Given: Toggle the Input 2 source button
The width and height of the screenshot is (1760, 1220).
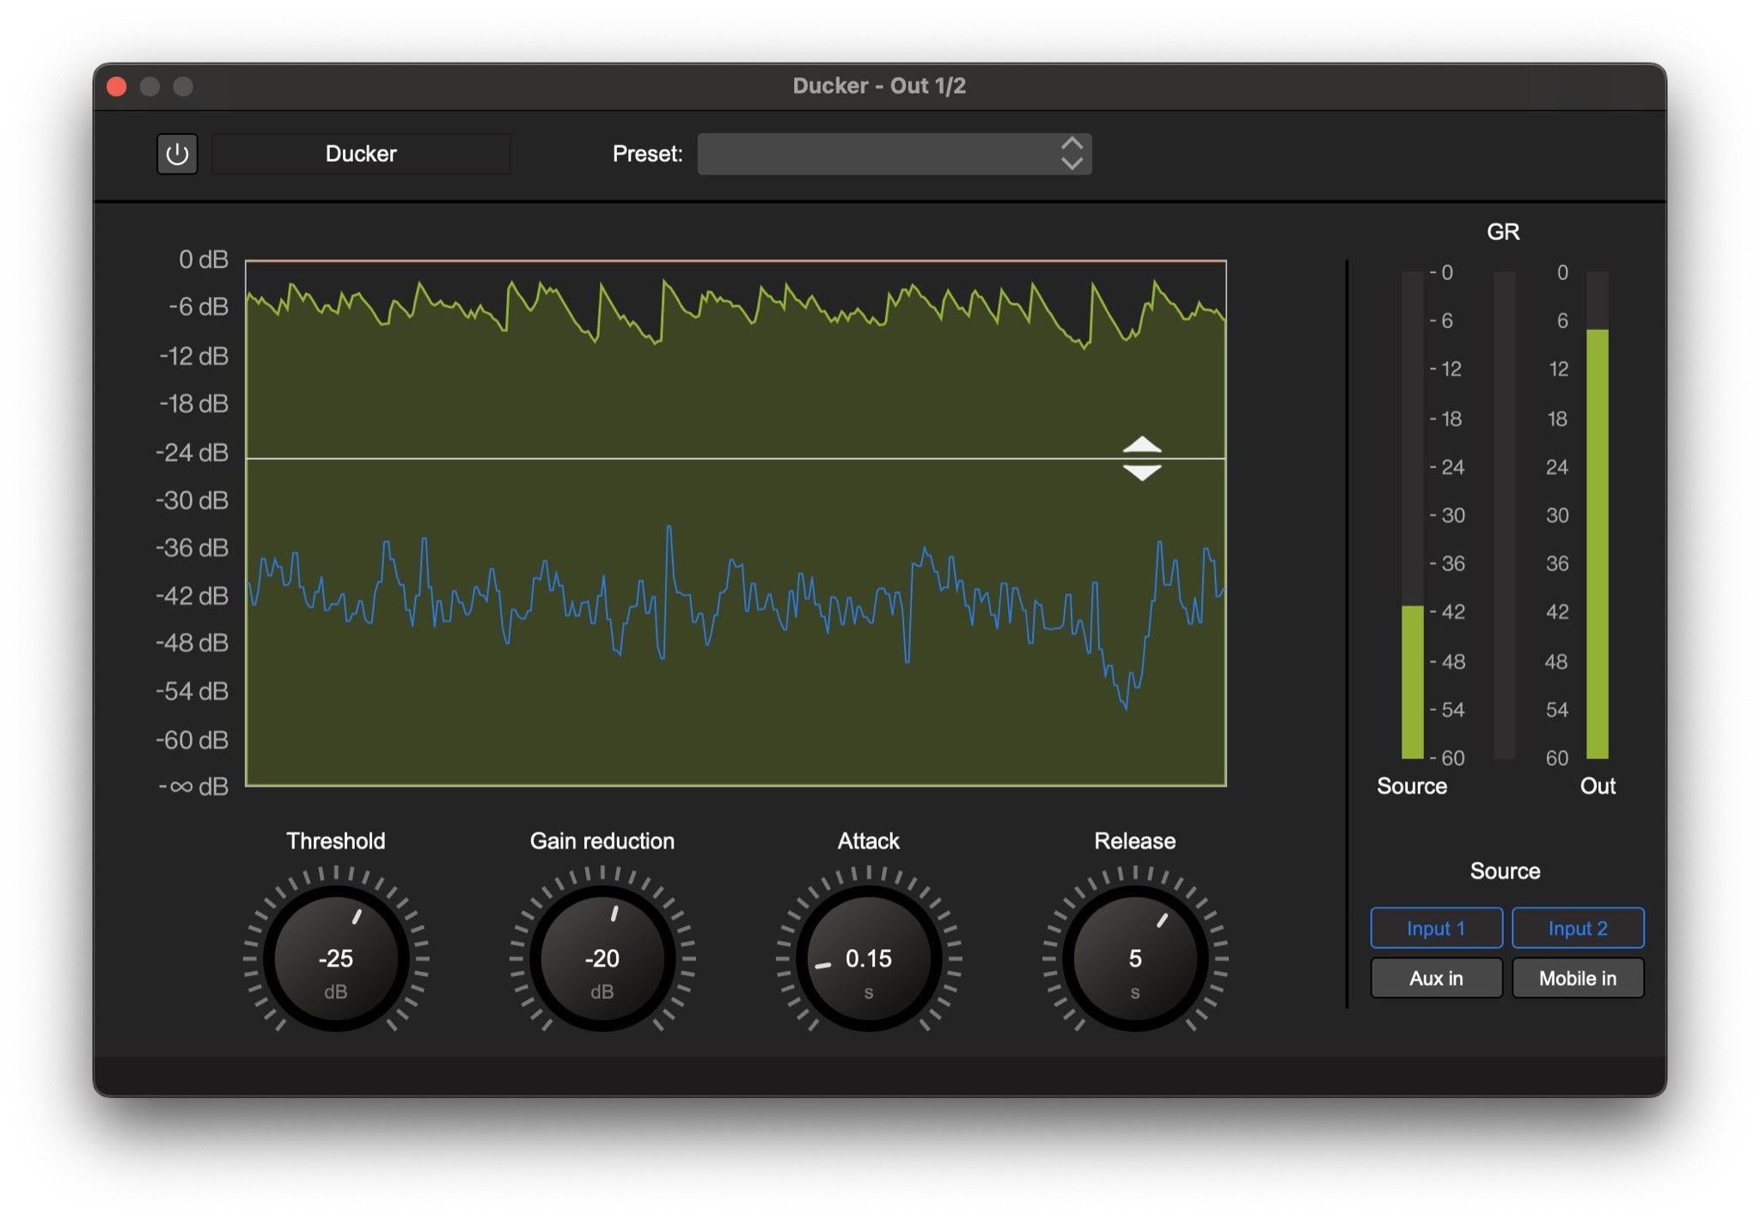Looking at the screenshot, I should [1578, 928].
